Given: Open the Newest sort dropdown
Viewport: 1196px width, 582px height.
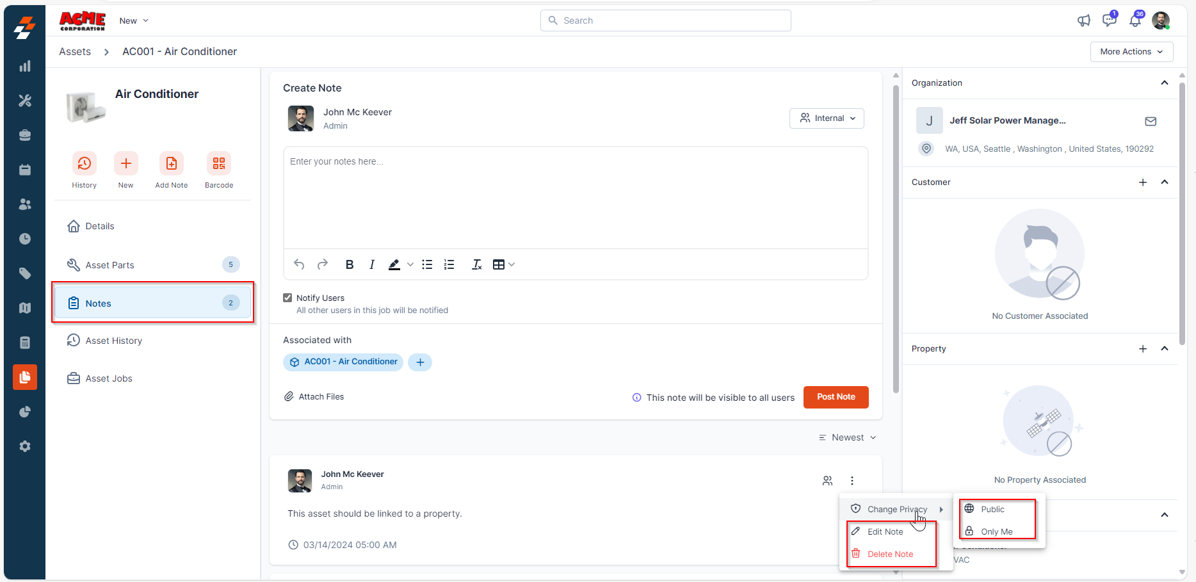Looking at the screenshot, I should click(848, 437).
